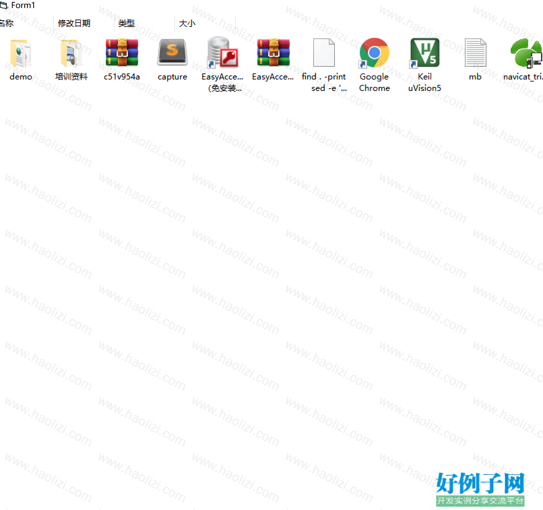
Task: Click the 'find . -print sed -e' file name
Action: (324, 83)
